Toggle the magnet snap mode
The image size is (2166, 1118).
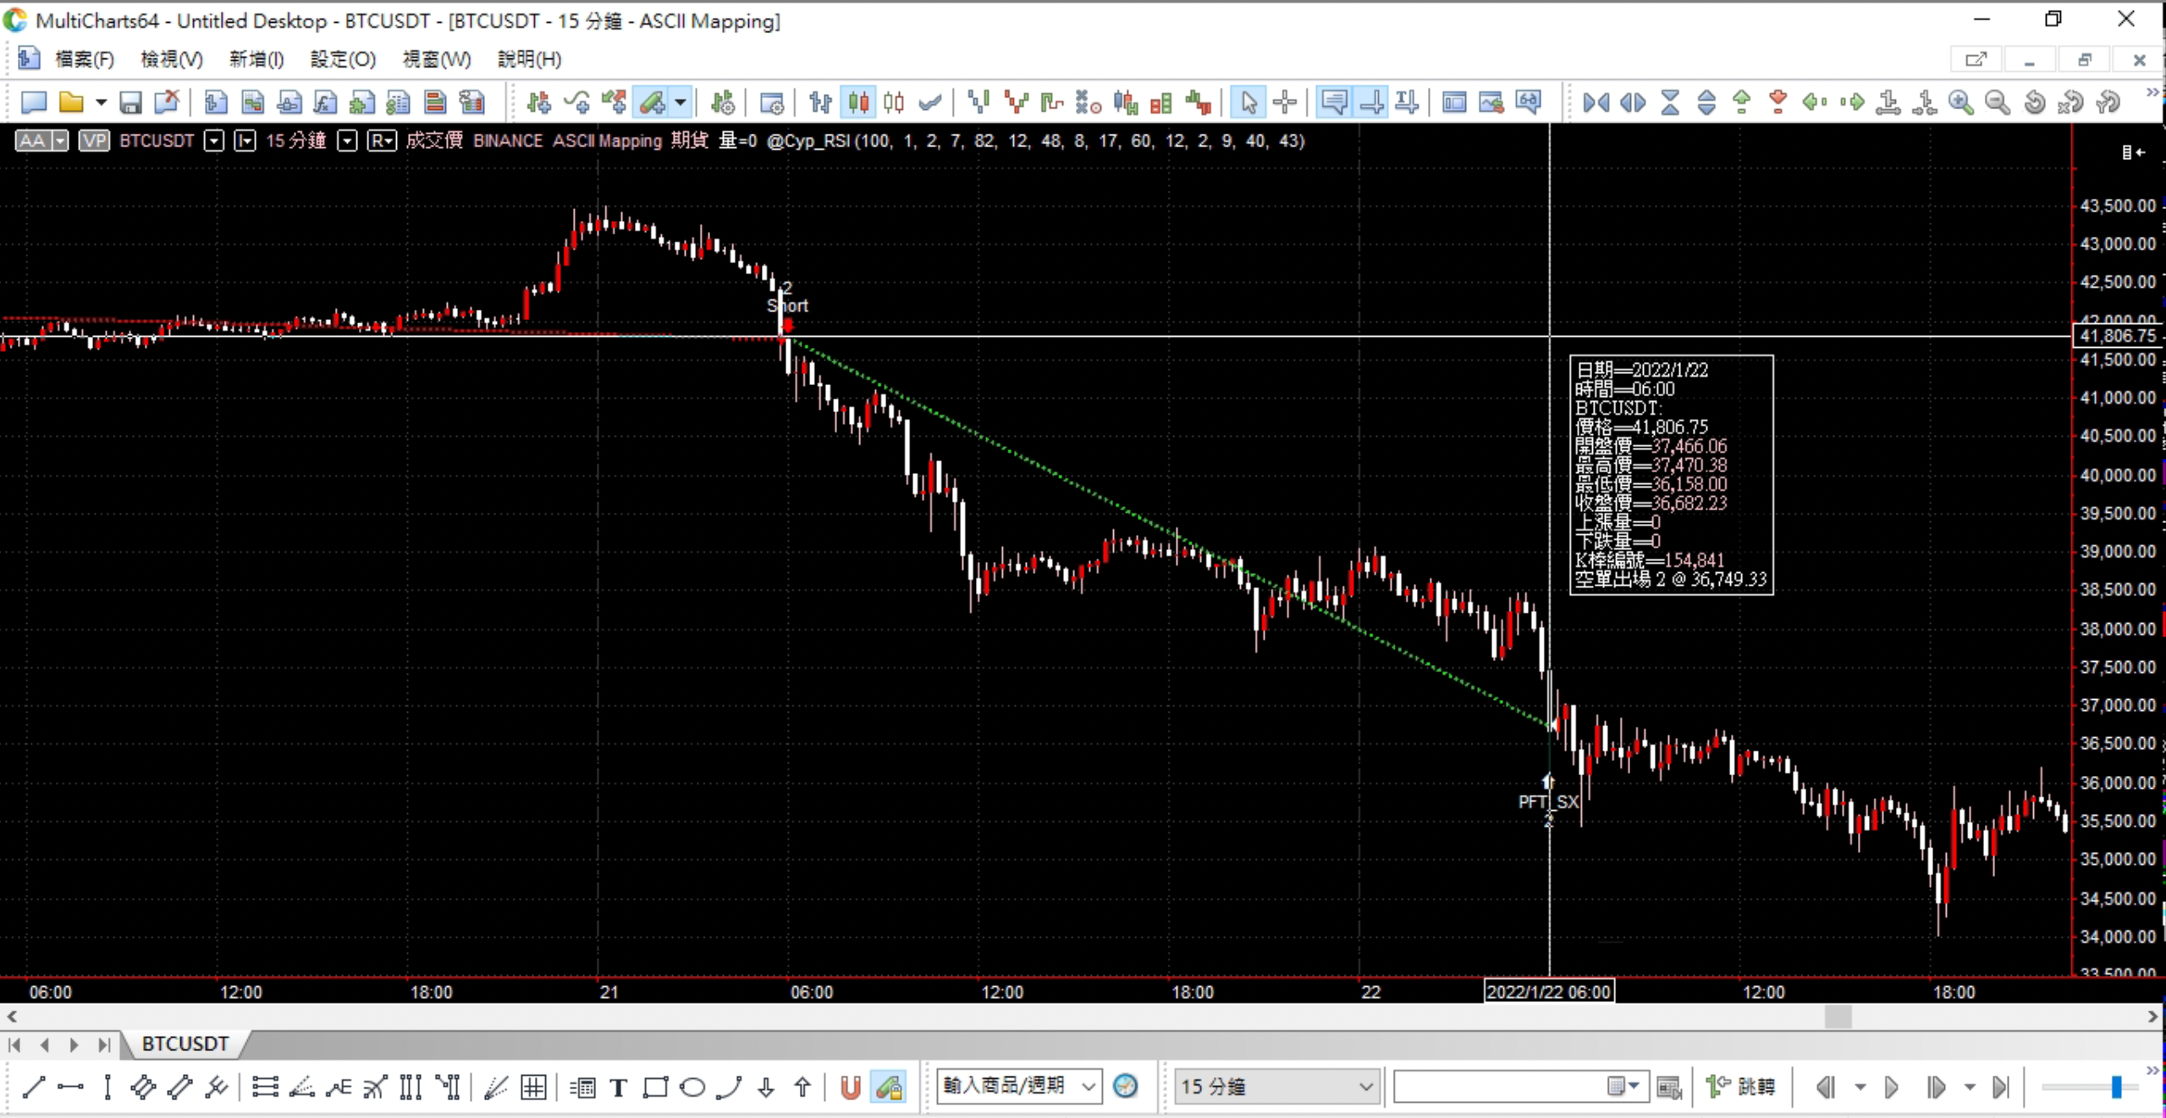[x=850, y=1087]
